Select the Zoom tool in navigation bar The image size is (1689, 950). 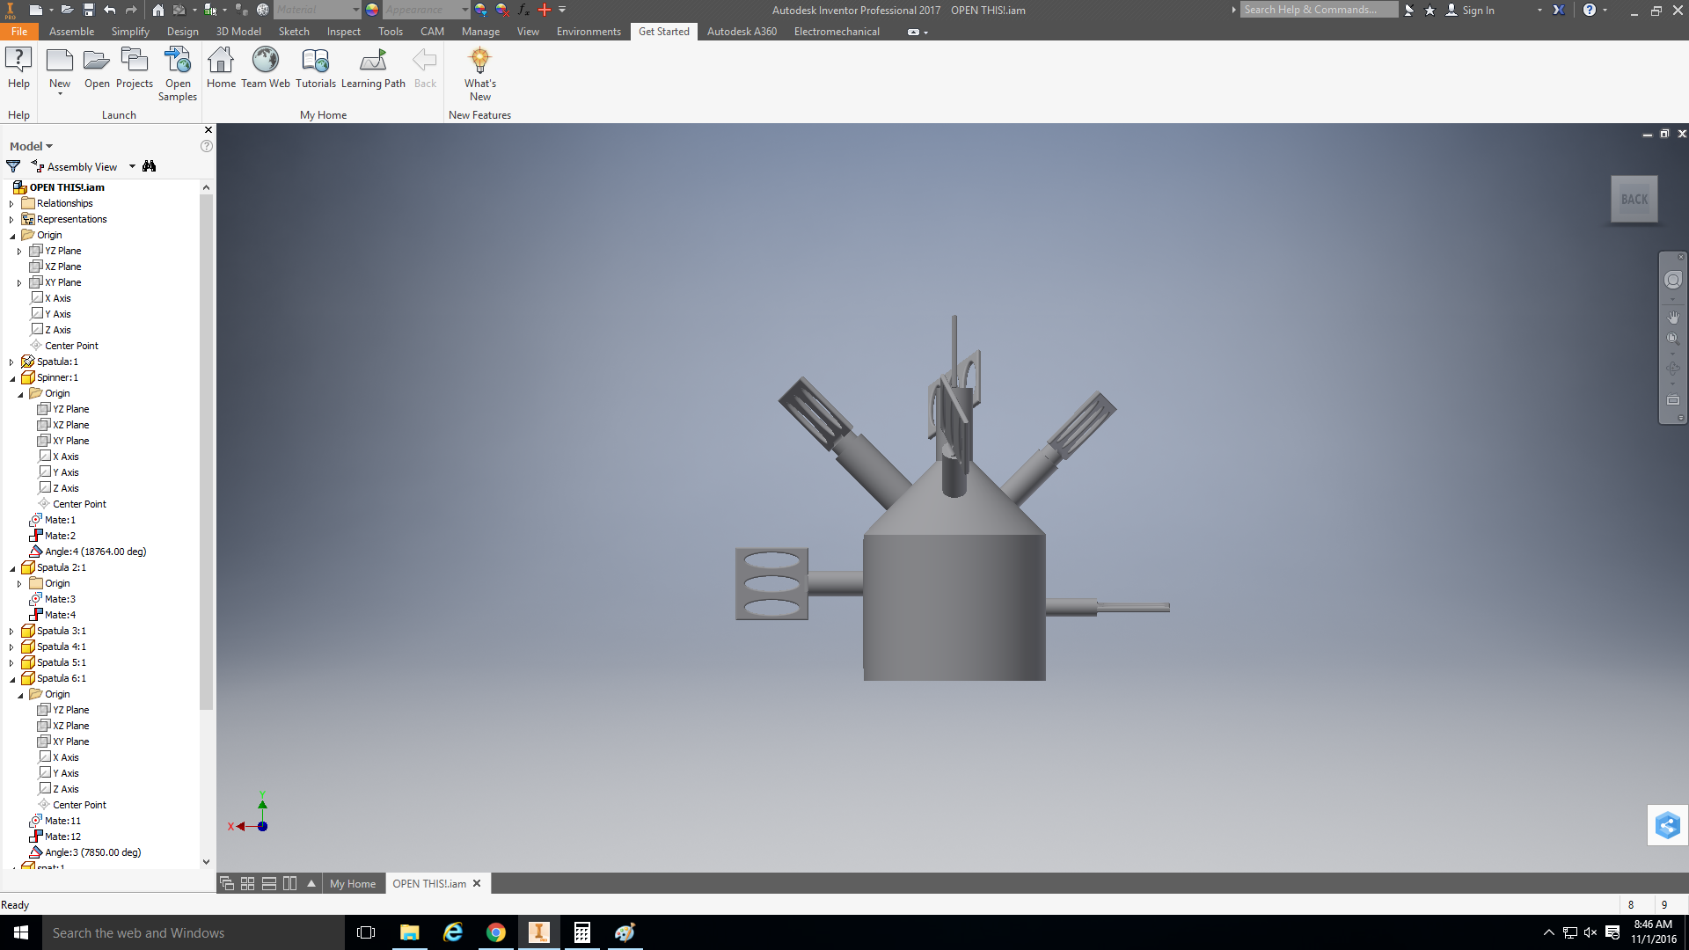click(1673, 339)
